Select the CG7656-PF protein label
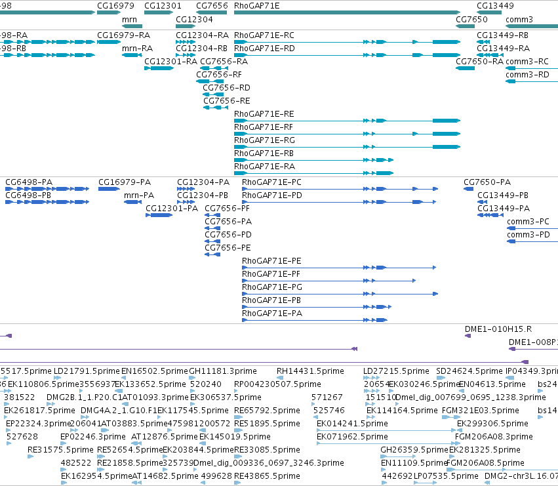 coord(227,209)
